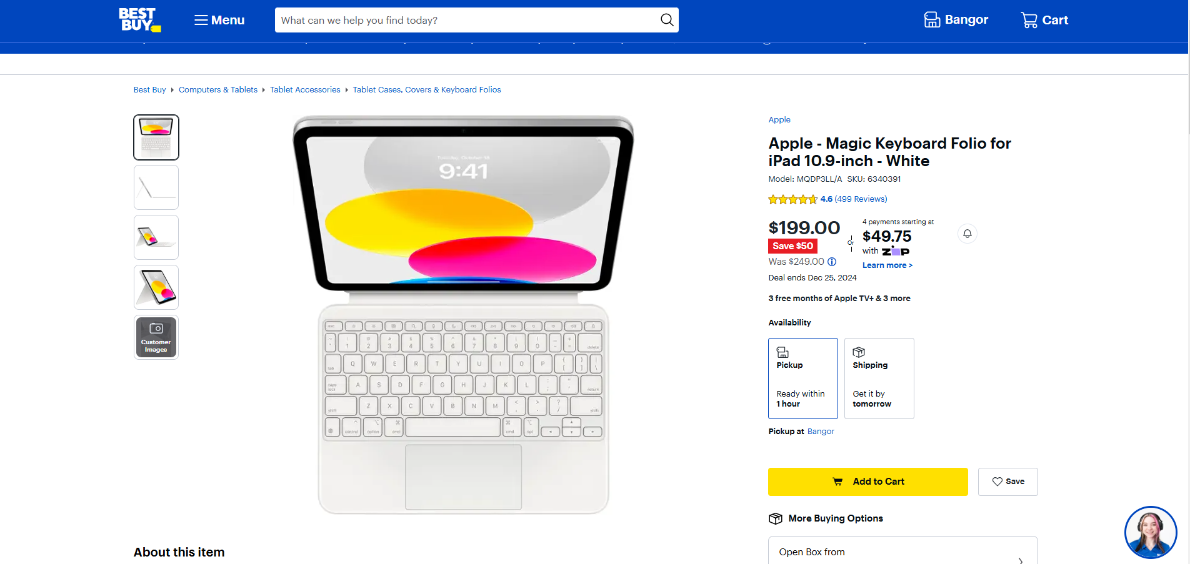
Task: Select the Shipping availability option
Action: coord(879,378)
